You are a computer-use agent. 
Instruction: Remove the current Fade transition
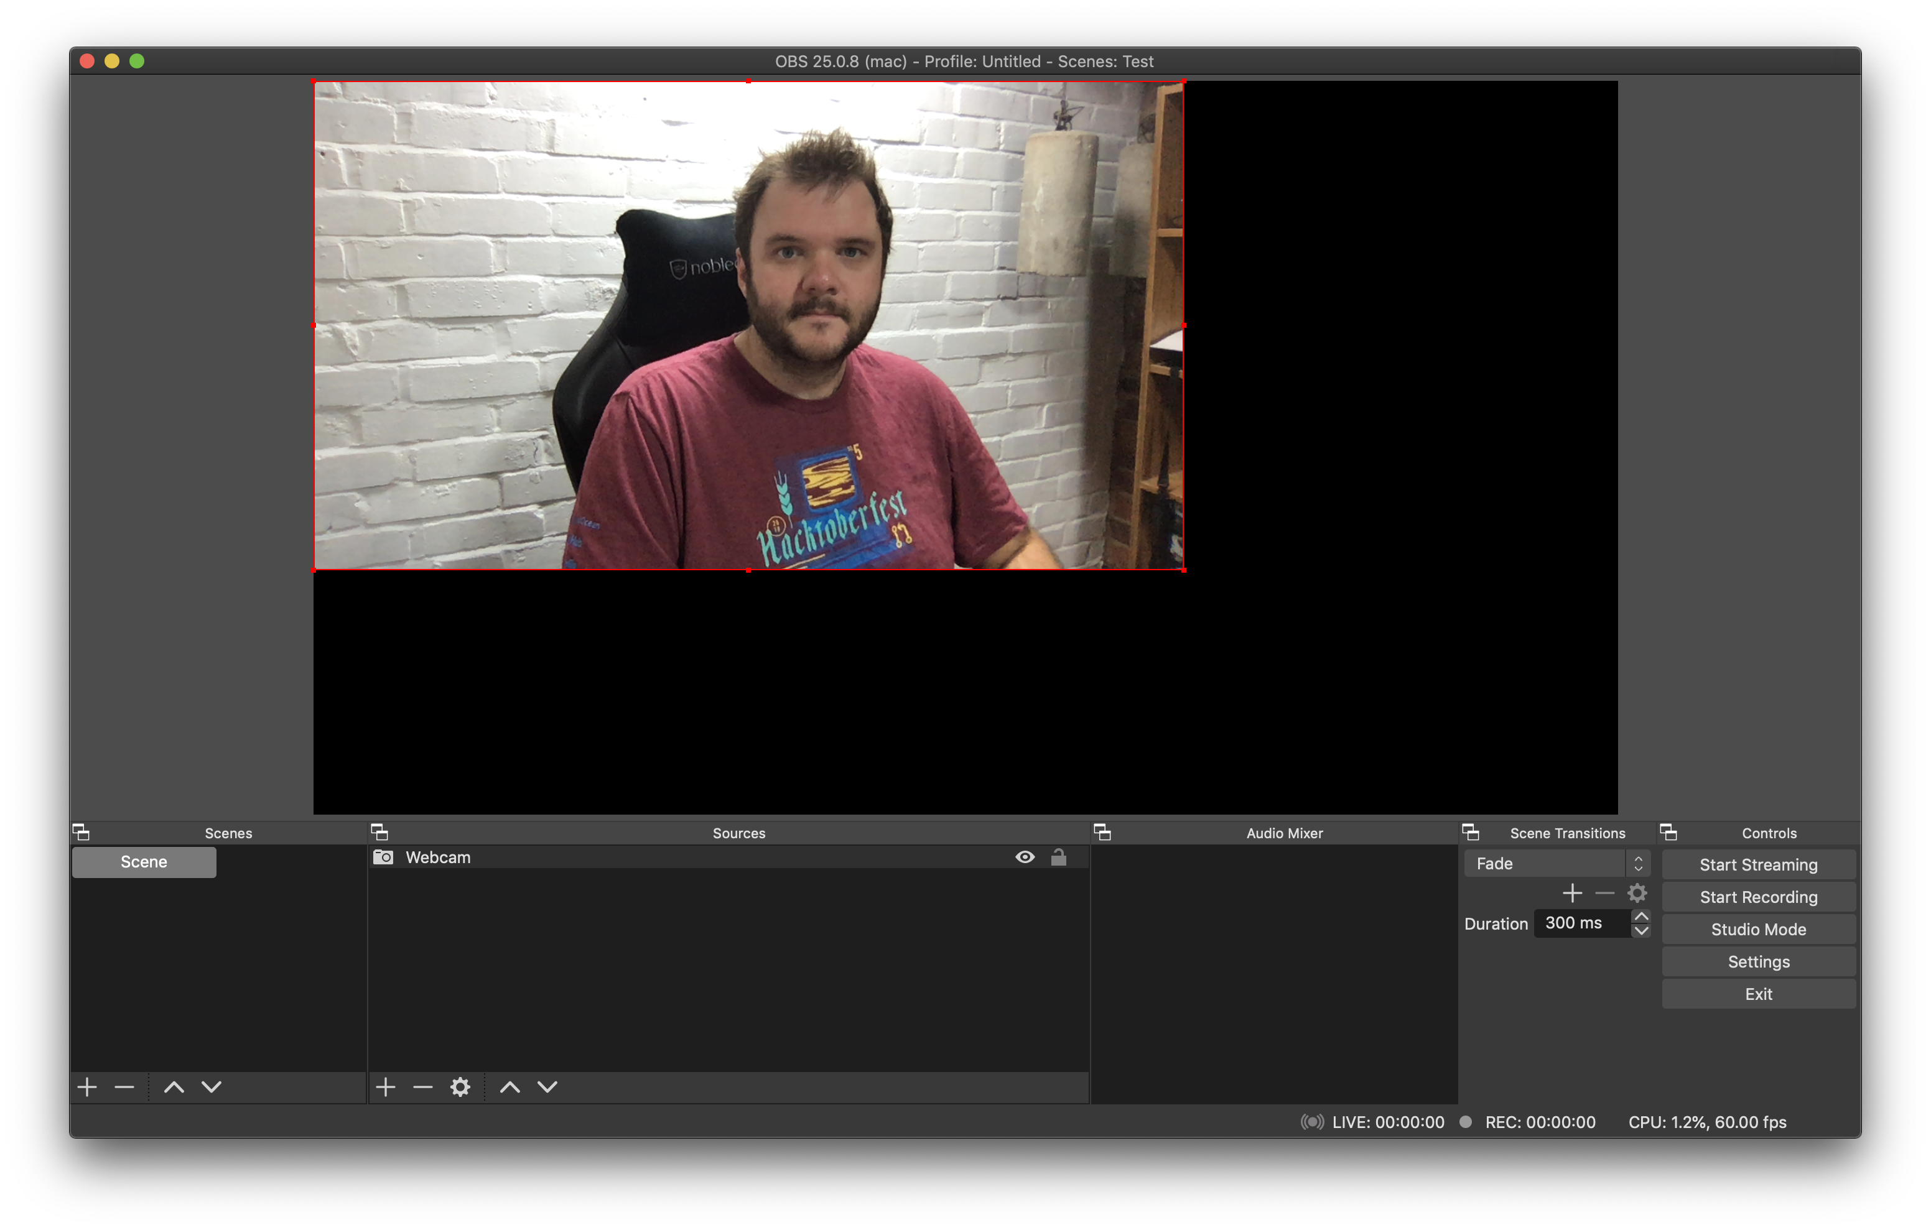(x=1604, y=892)
